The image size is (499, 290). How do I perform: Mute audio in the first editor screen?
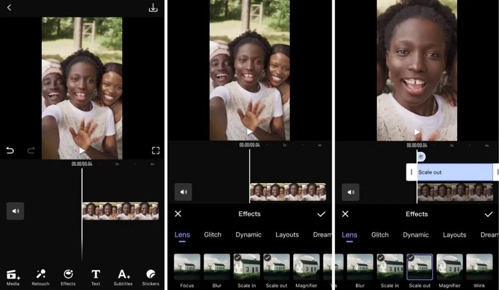(x=15, y=211)
